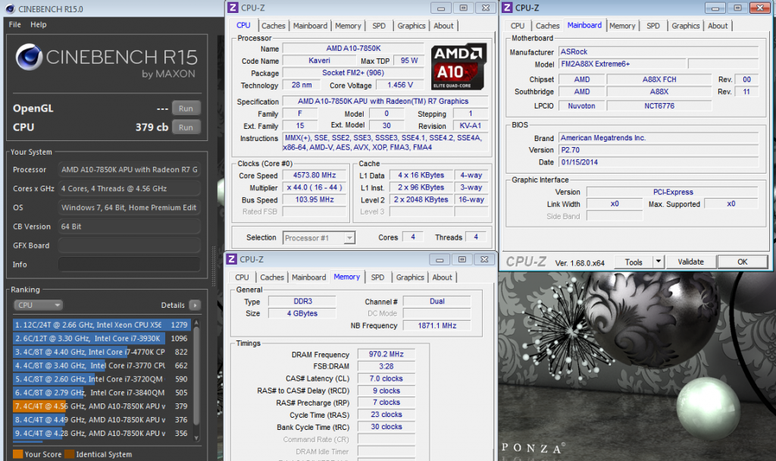Run the OpenGL benchmark

point(186,108)
